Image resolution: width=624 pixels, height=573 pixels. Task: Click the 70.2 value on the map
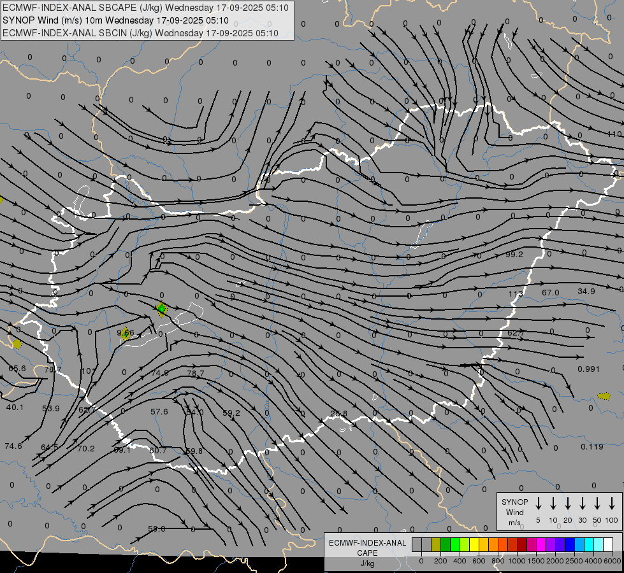click(86, 449)
